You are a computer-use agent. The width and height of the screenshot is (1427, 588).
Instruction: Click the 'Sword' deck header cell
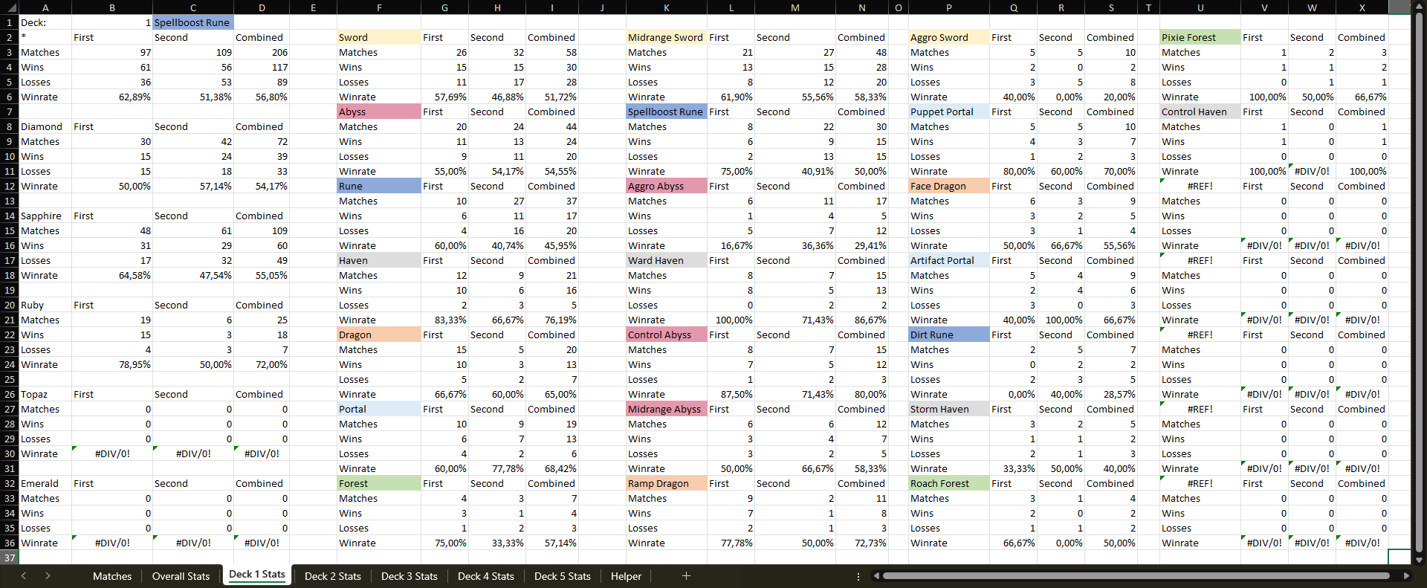pos(379,37)
